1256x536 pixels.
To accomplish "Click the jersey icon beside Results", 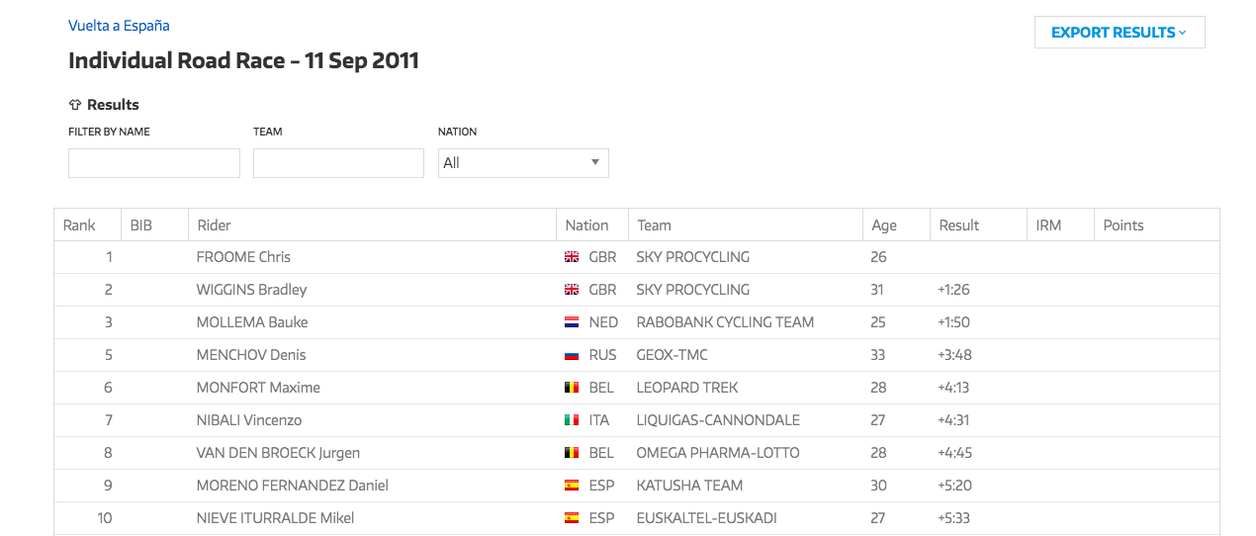I will pos(74,105).
